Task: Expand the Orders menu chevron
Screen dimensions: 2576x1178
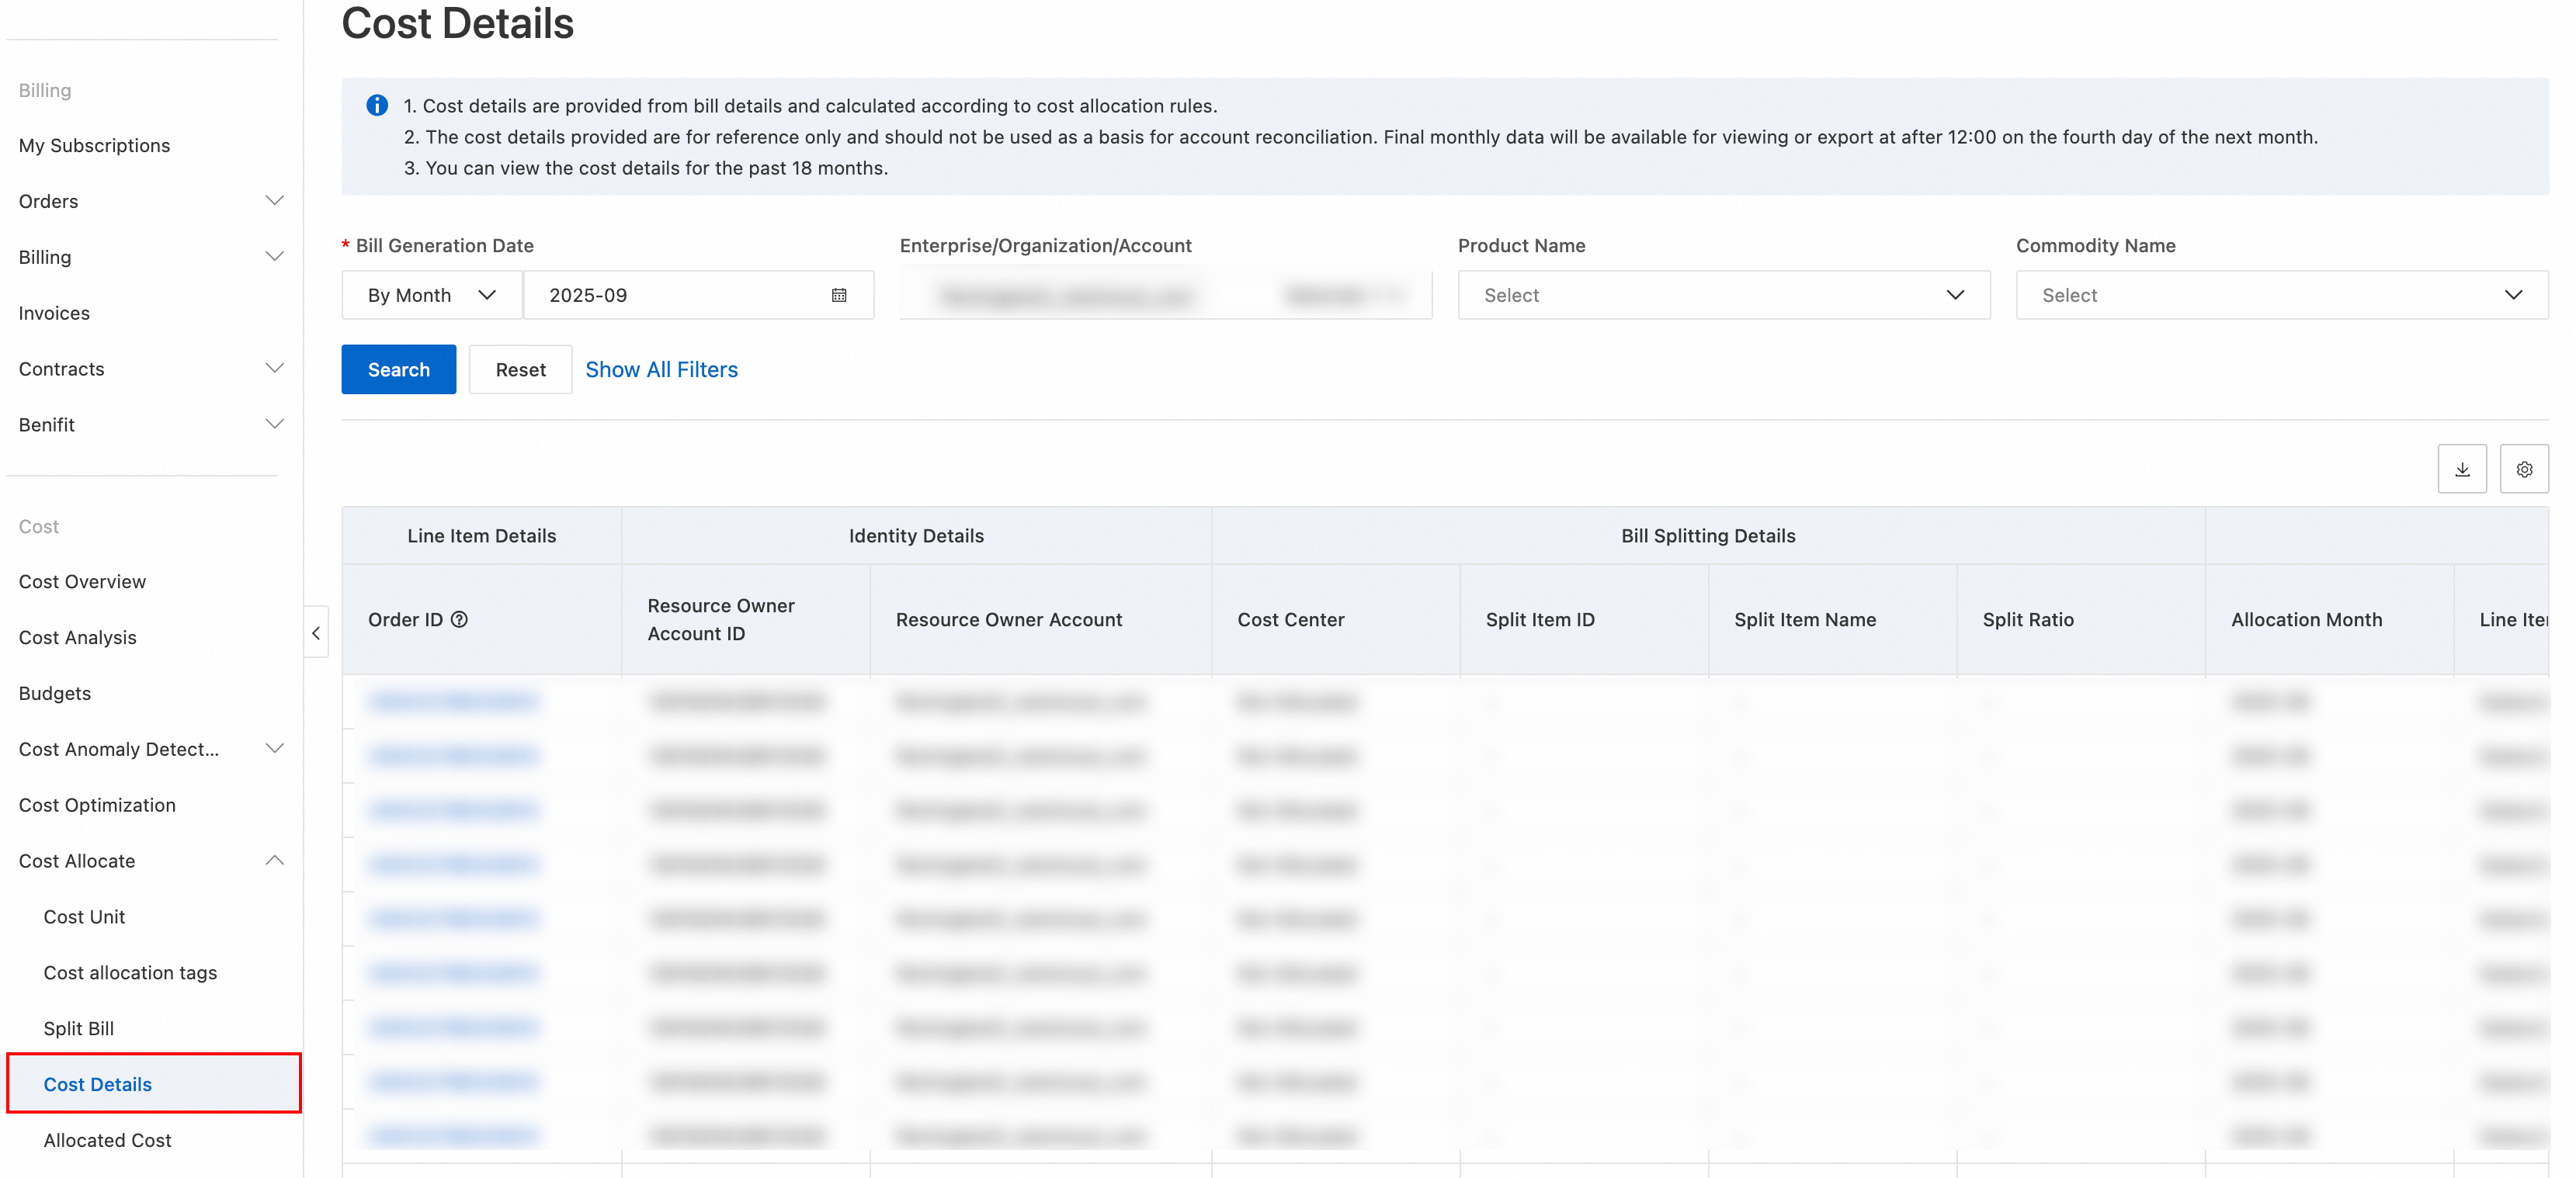Action: [x=274, y=201]
